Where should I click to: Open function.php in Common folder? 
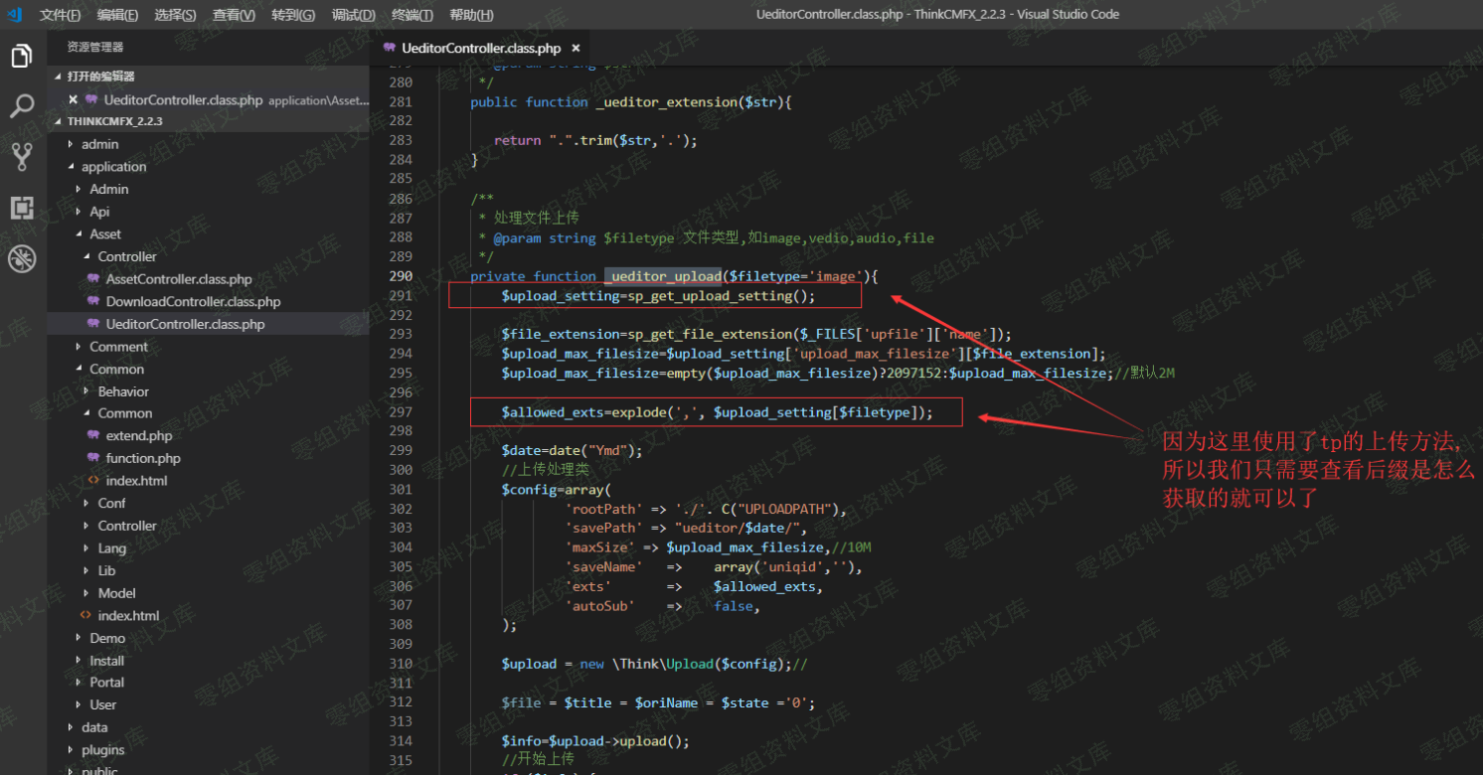click(x=143, y=458)
